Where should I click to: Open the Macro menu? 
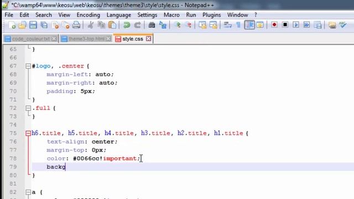pos(171,15)
